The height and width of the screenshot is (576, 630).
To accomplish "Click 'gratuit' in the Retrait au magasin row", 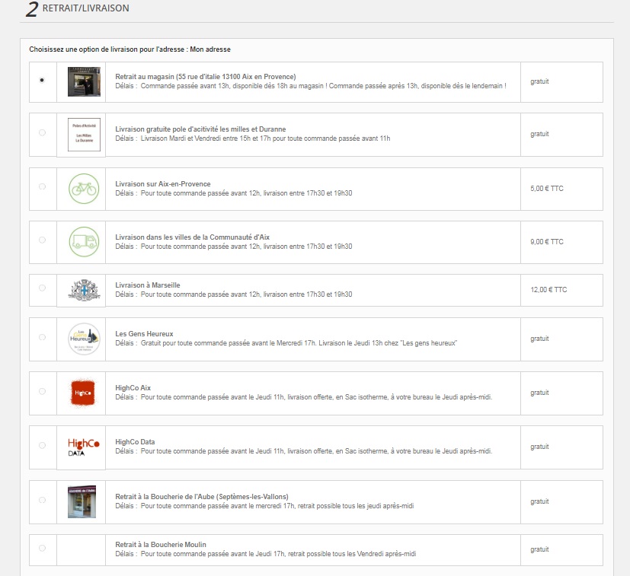I will 539,81.
